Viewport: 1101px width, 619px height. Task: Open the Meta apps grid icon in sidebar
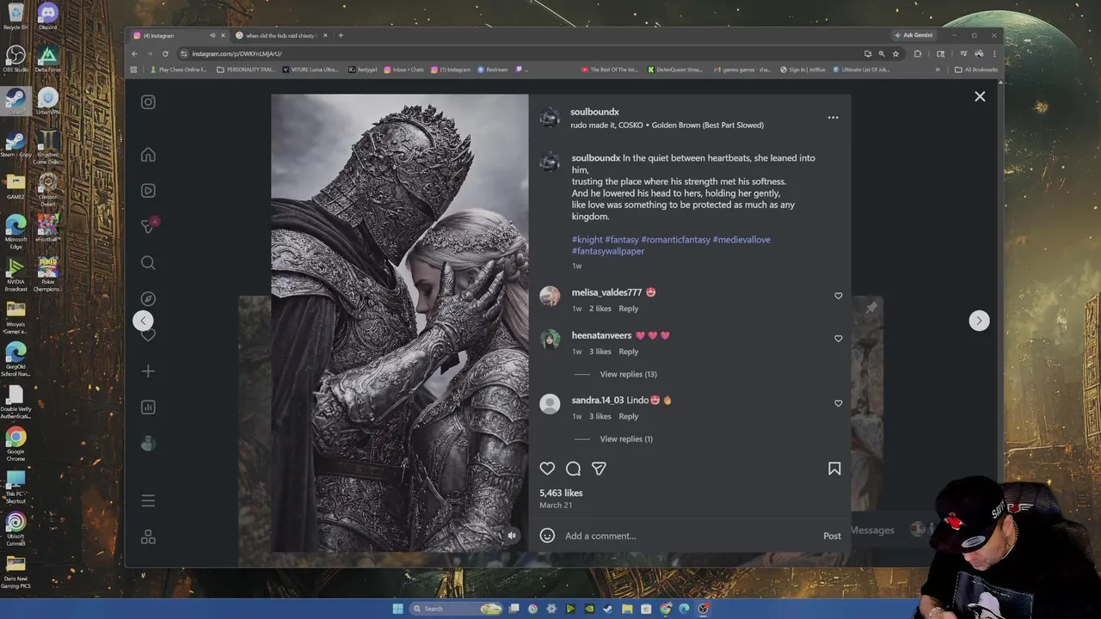[x=148, y=536]
